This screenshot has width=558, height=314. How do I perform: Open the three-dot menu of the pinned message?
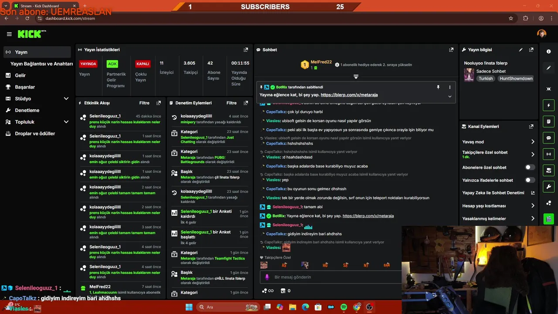pyautogui.click(x=449, y=87)
